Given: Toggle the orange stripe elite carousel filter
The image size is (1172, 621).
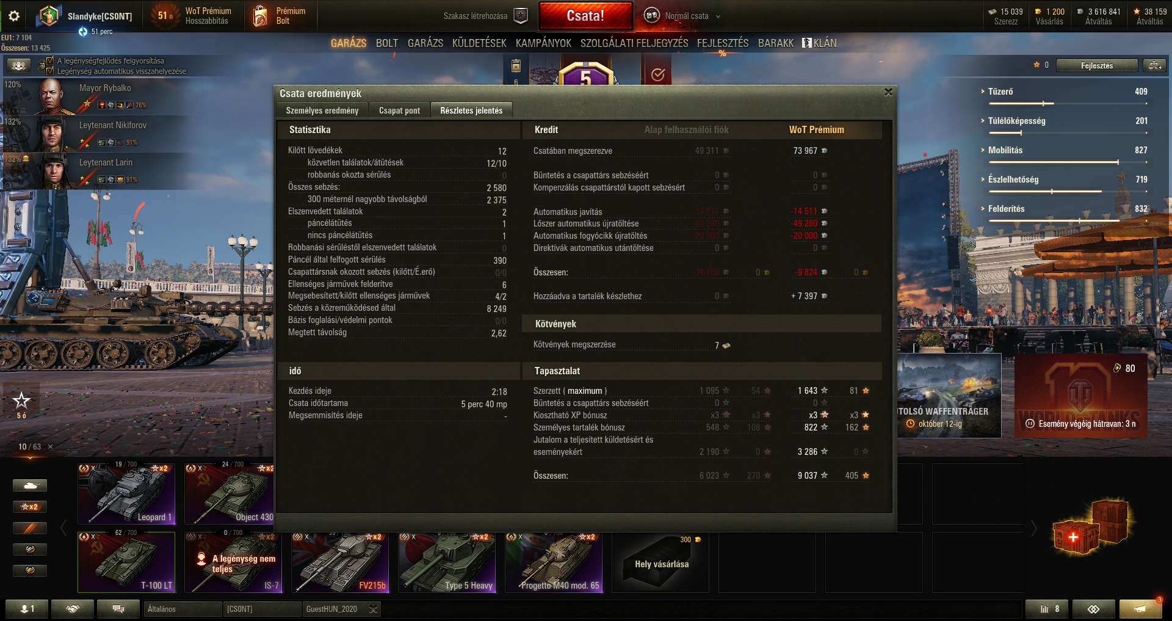Looking at the screenshot, I should pyautogui.click(x=30, y=528).
